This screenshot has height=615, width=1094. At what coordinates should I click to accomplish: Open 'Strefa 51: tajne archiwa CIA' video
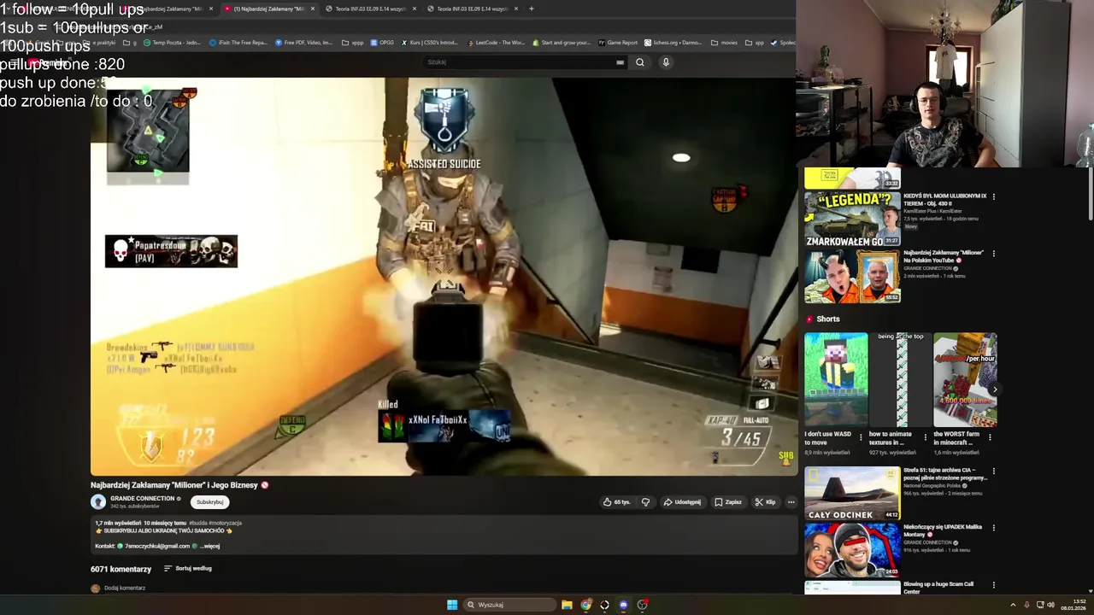852,494
